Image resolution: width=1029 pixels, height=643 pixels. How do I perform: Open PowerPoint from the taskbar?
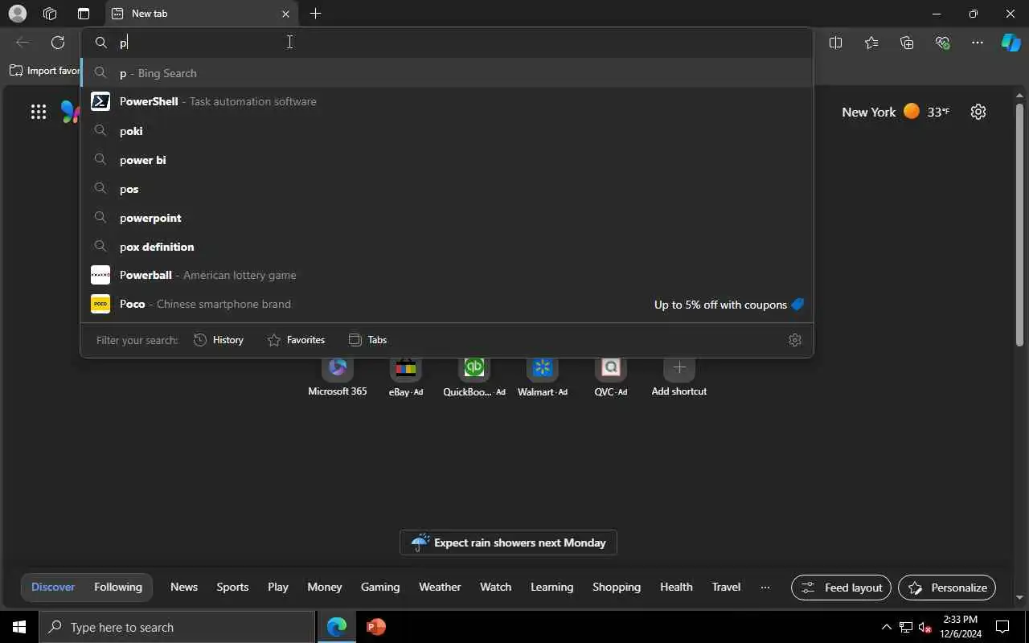(375, 627)
